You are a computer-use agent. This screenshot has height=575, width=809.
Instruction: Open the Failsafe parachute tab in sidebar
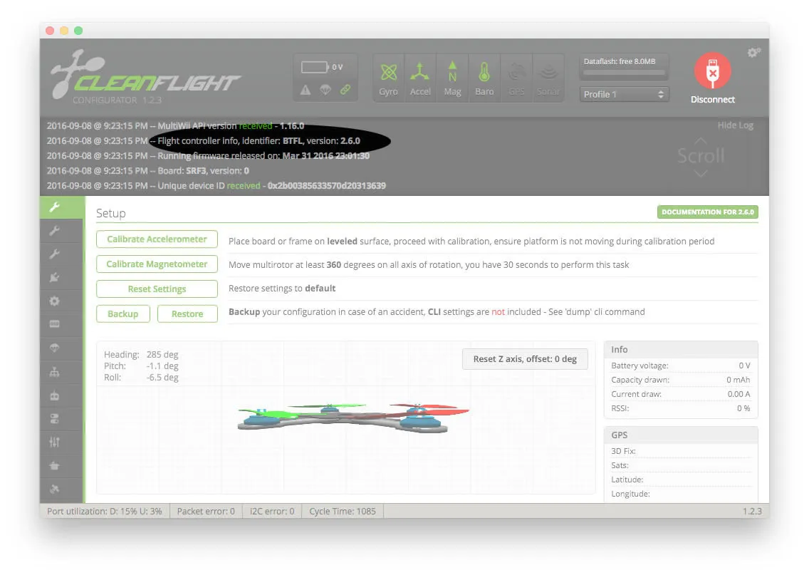(x=55, y=348)
